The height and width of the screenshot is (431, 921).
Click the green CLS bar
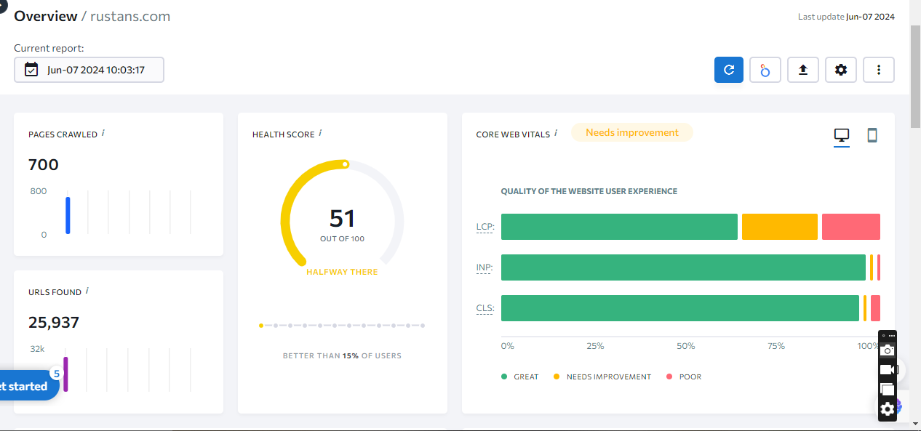(680, 308)
